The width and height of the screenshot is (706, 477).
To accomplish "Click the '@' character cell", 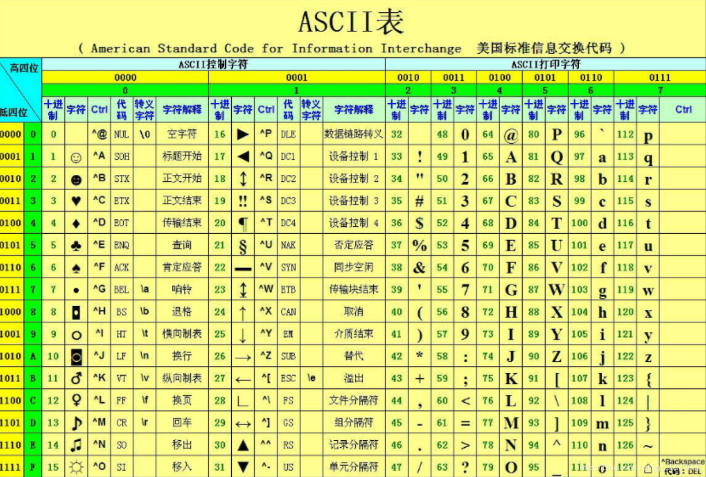I will click(511, 135).
